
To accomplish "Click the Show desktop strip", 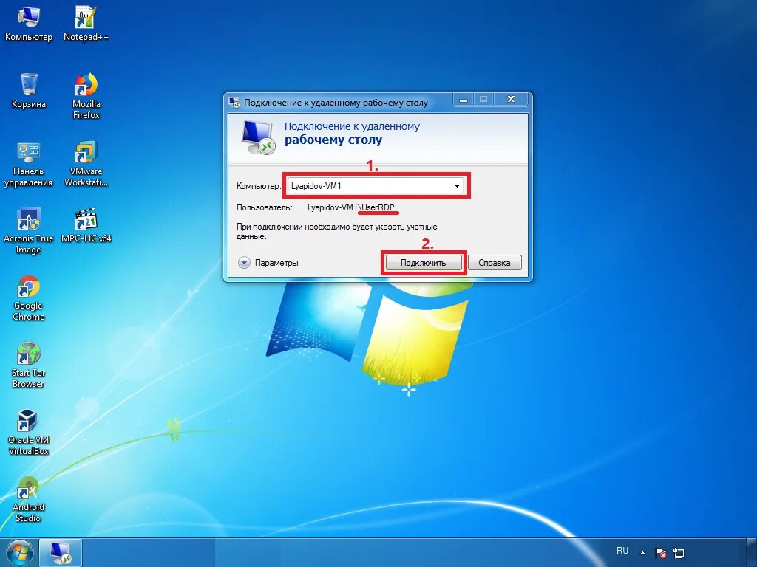I will tap(752, 553).
